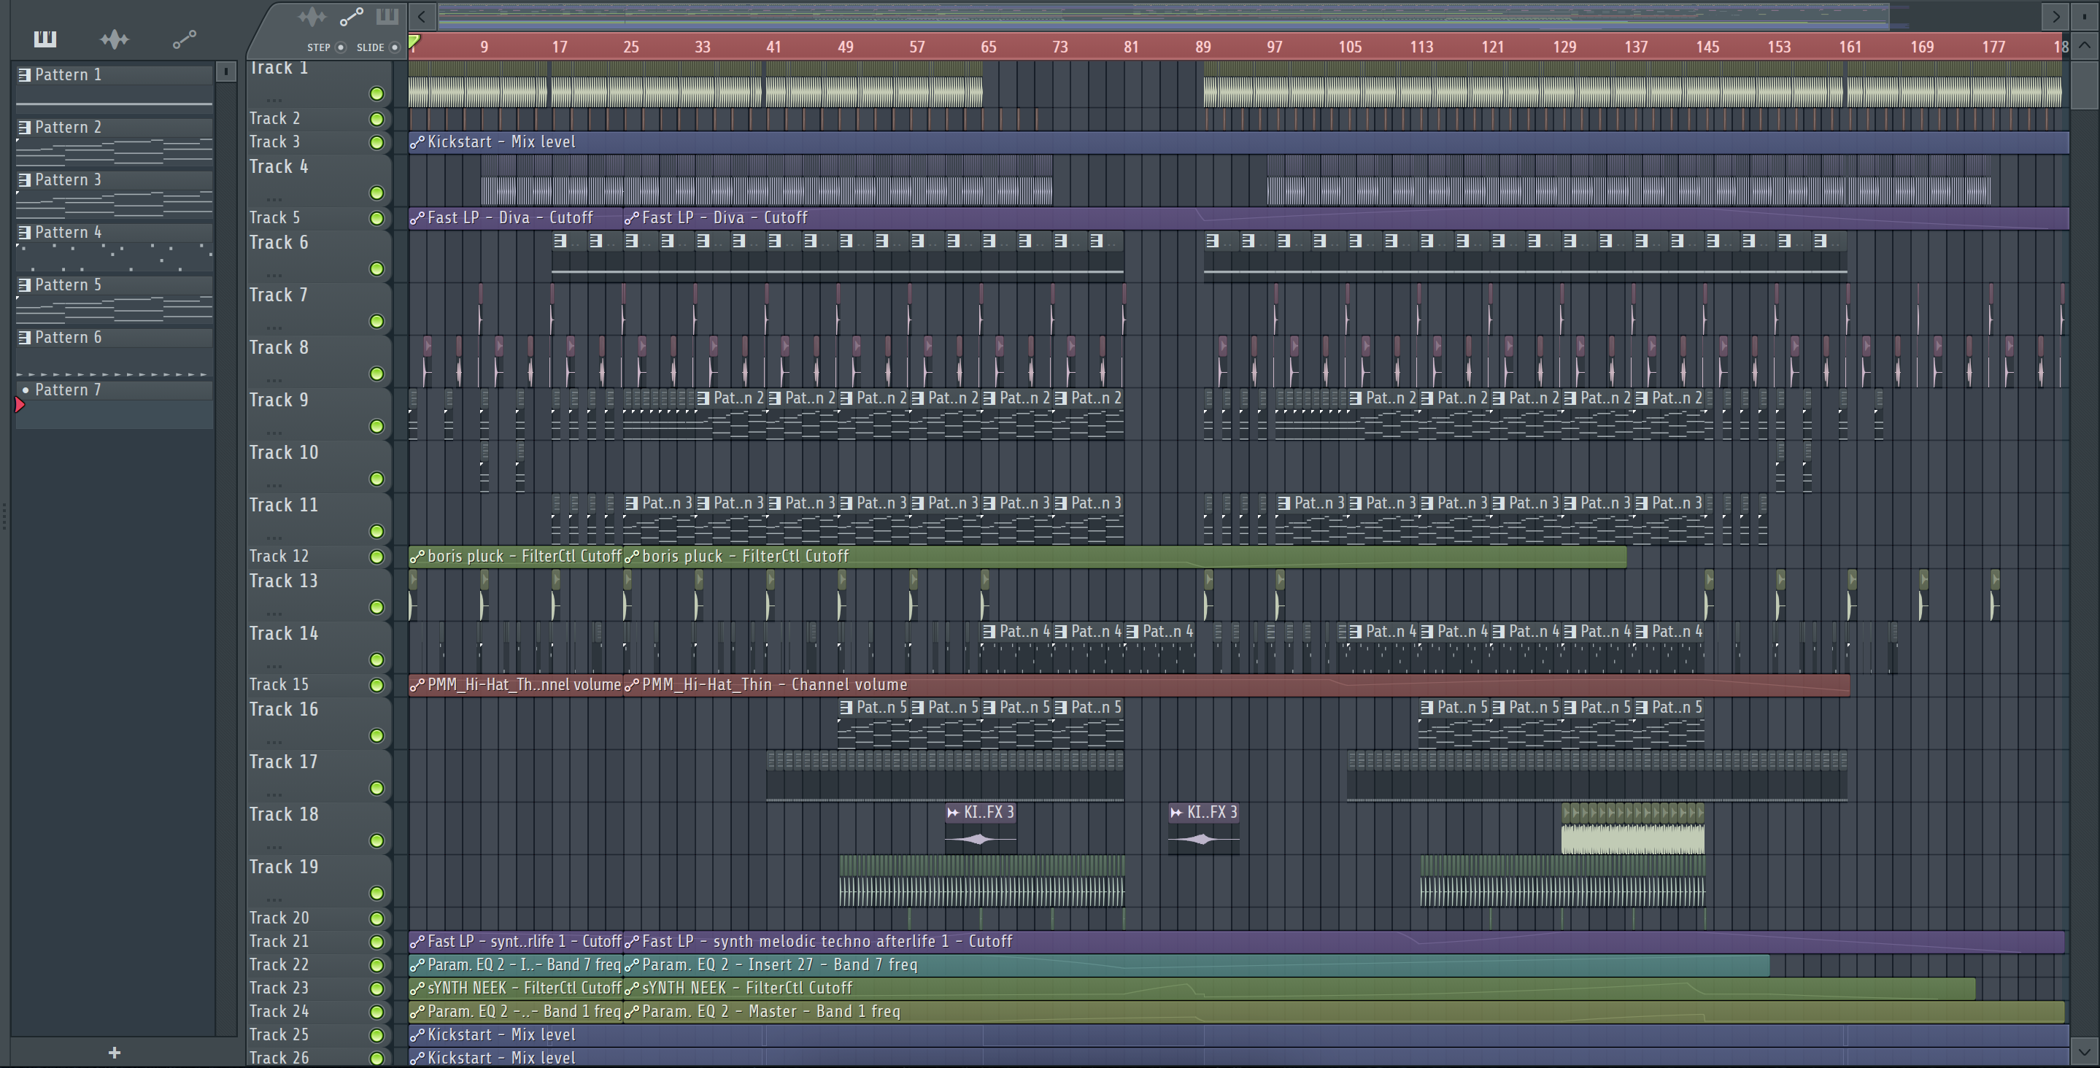Image resolution: width=2100 pixels, height=1068 pixels.
Task: Mute Track 18 with its green LED
Action: point(377,840)
